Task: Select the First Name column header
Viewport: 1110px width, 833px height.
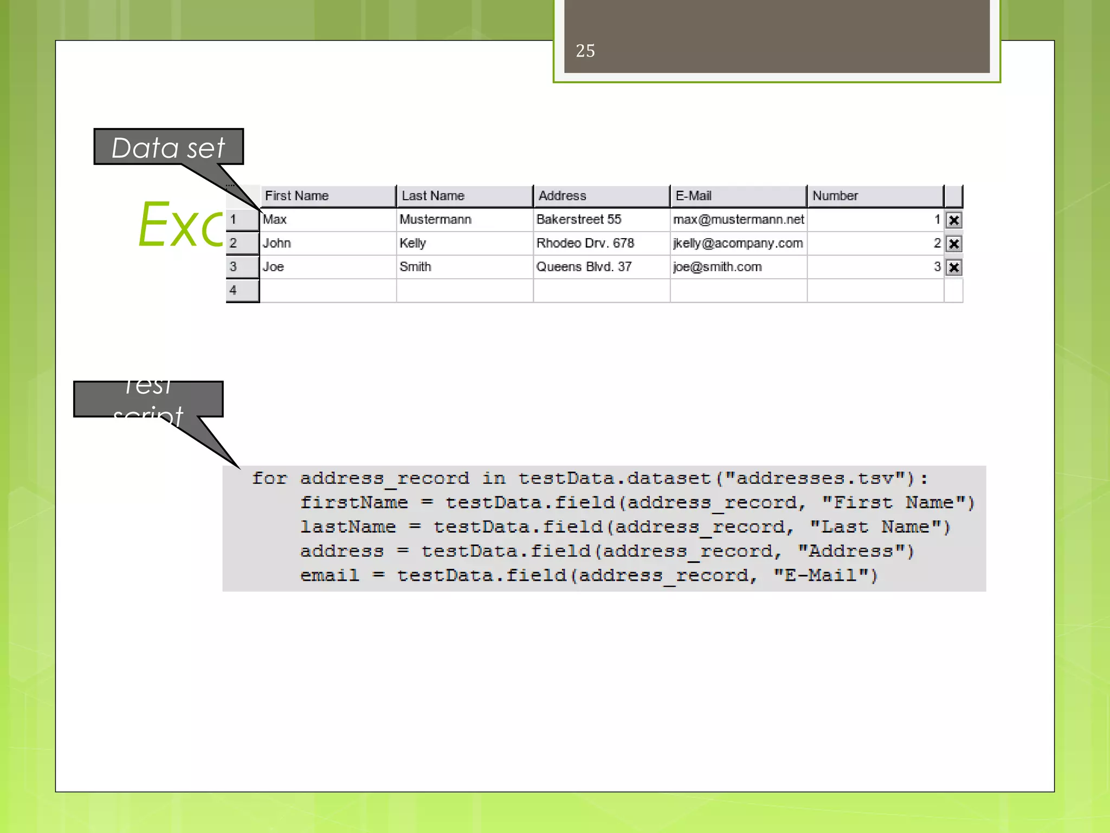Action: [328, 196]
